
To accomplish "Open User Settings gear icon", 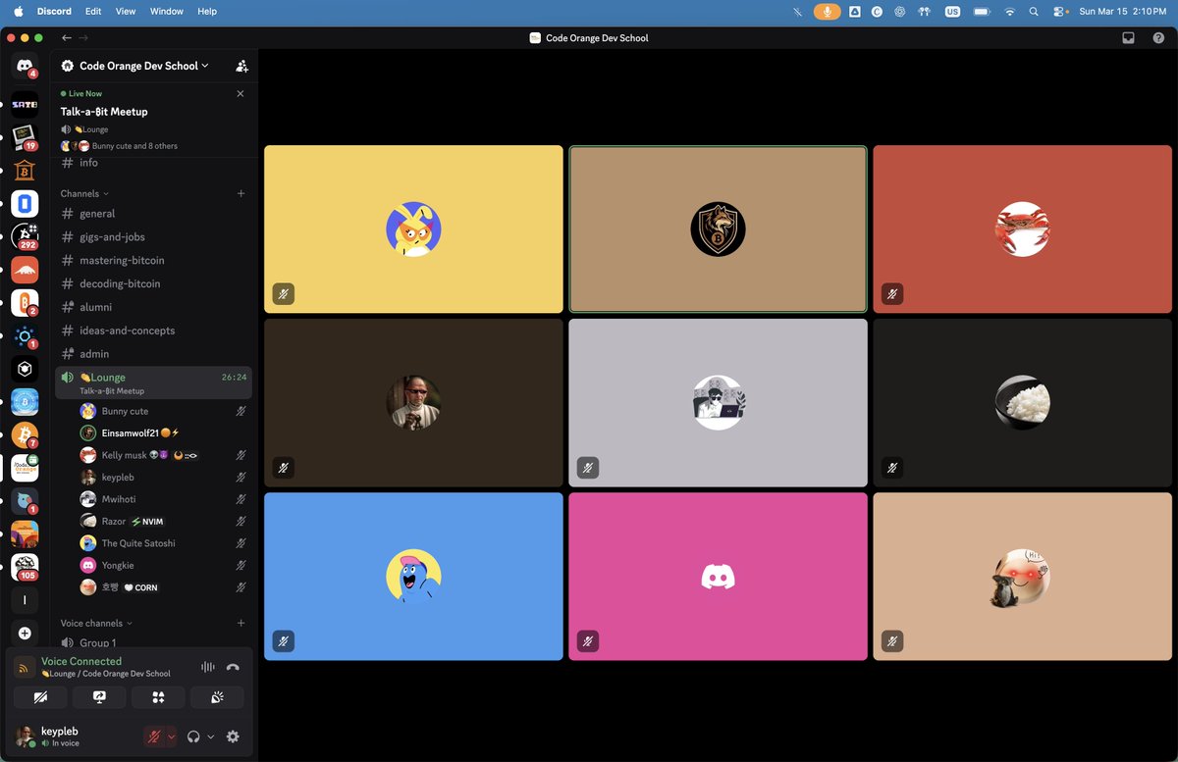I will click(x=233, y=737).
